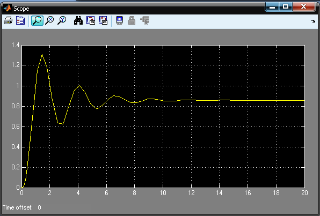Click the x-axis label 18
The height and width of the screenshot is (216, 320).
tap(276, 193)
